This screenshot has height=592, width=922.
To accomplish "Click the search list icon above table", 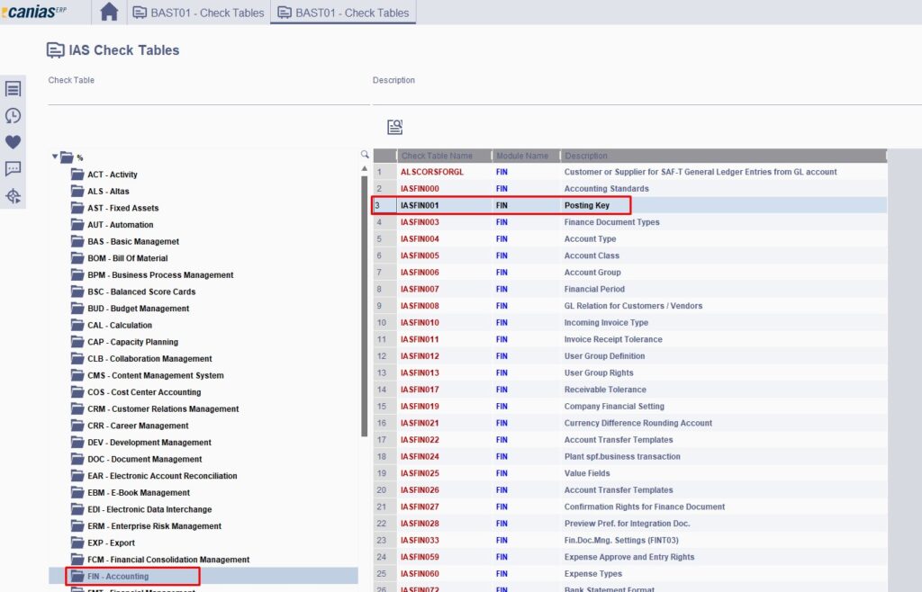I will pyautogui.click(x=394, y=127).
